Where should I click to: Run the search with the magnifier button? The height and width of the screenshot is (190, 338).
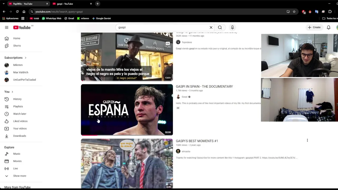pyautogui.click(x=220, y=27)
